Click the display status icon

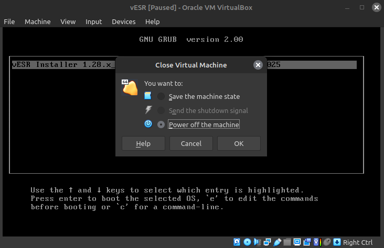(297, 242)
